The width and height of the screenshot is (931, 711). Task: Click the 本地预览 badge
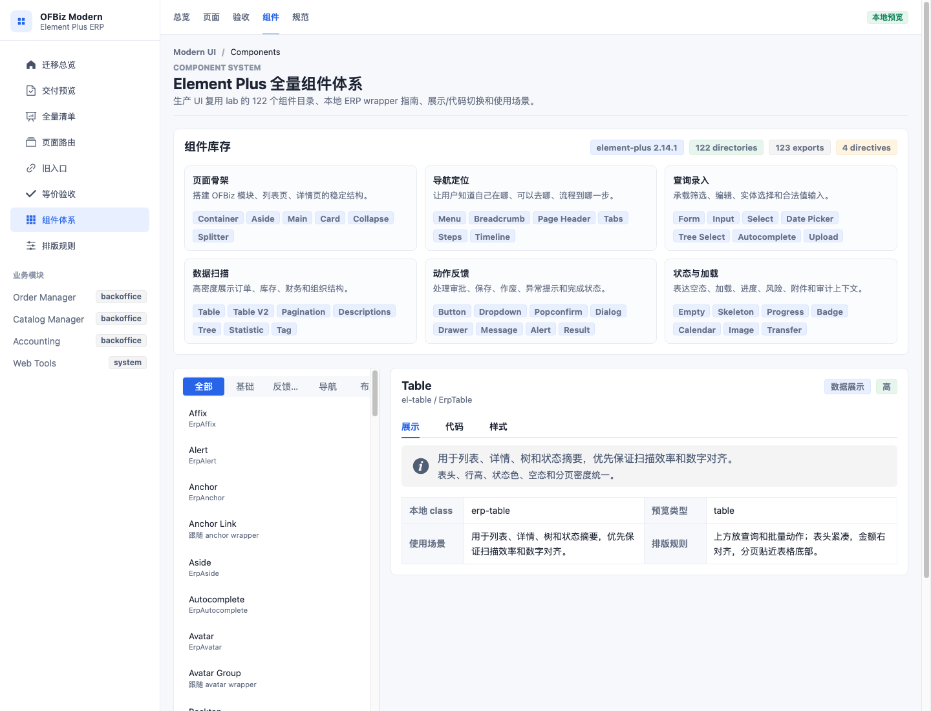click(888, 17)
